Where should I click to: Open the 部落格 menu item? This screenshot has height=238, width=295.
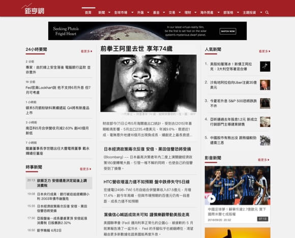coord(228,13)
